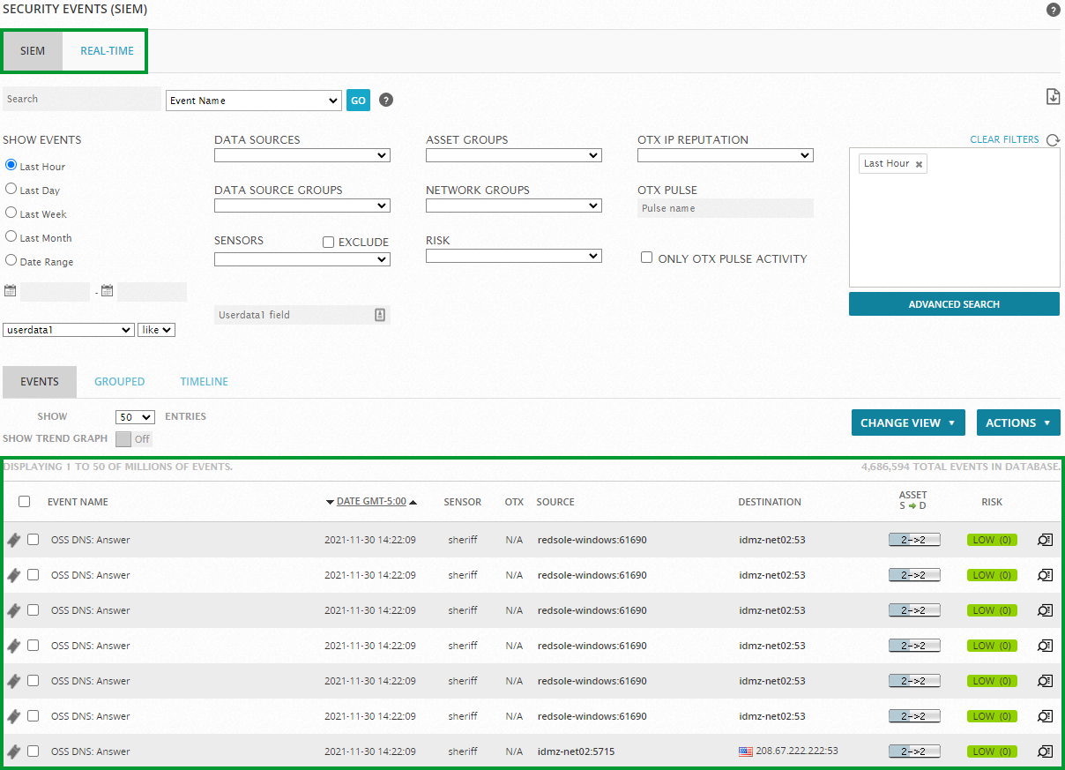Viewport: 1065px width, 770px height.
Task: Open the end date calendar icon
Action: [x=107, y=291]
